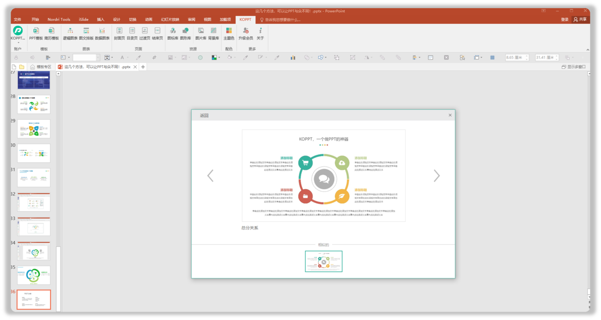The height and width of the screenshot is (320, 601).
Task: Click the large KOPPT diagram preview
Action: click(x=324, y=176)
